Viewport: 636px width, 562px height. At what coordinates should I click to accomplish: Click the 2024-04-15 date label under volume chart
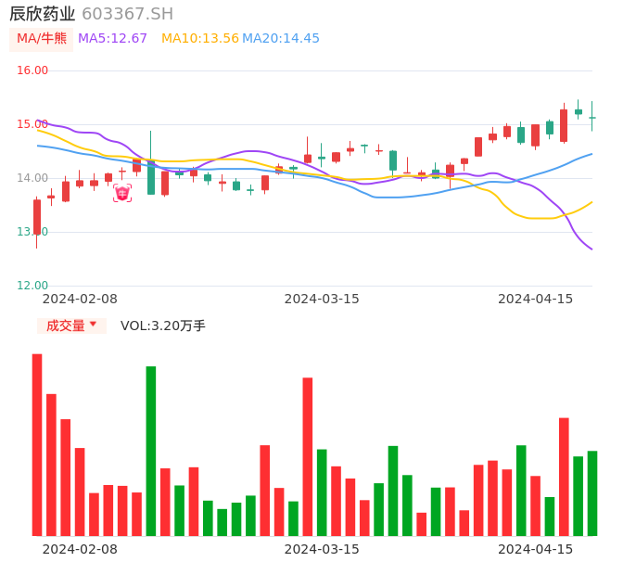tap(536, 549)
